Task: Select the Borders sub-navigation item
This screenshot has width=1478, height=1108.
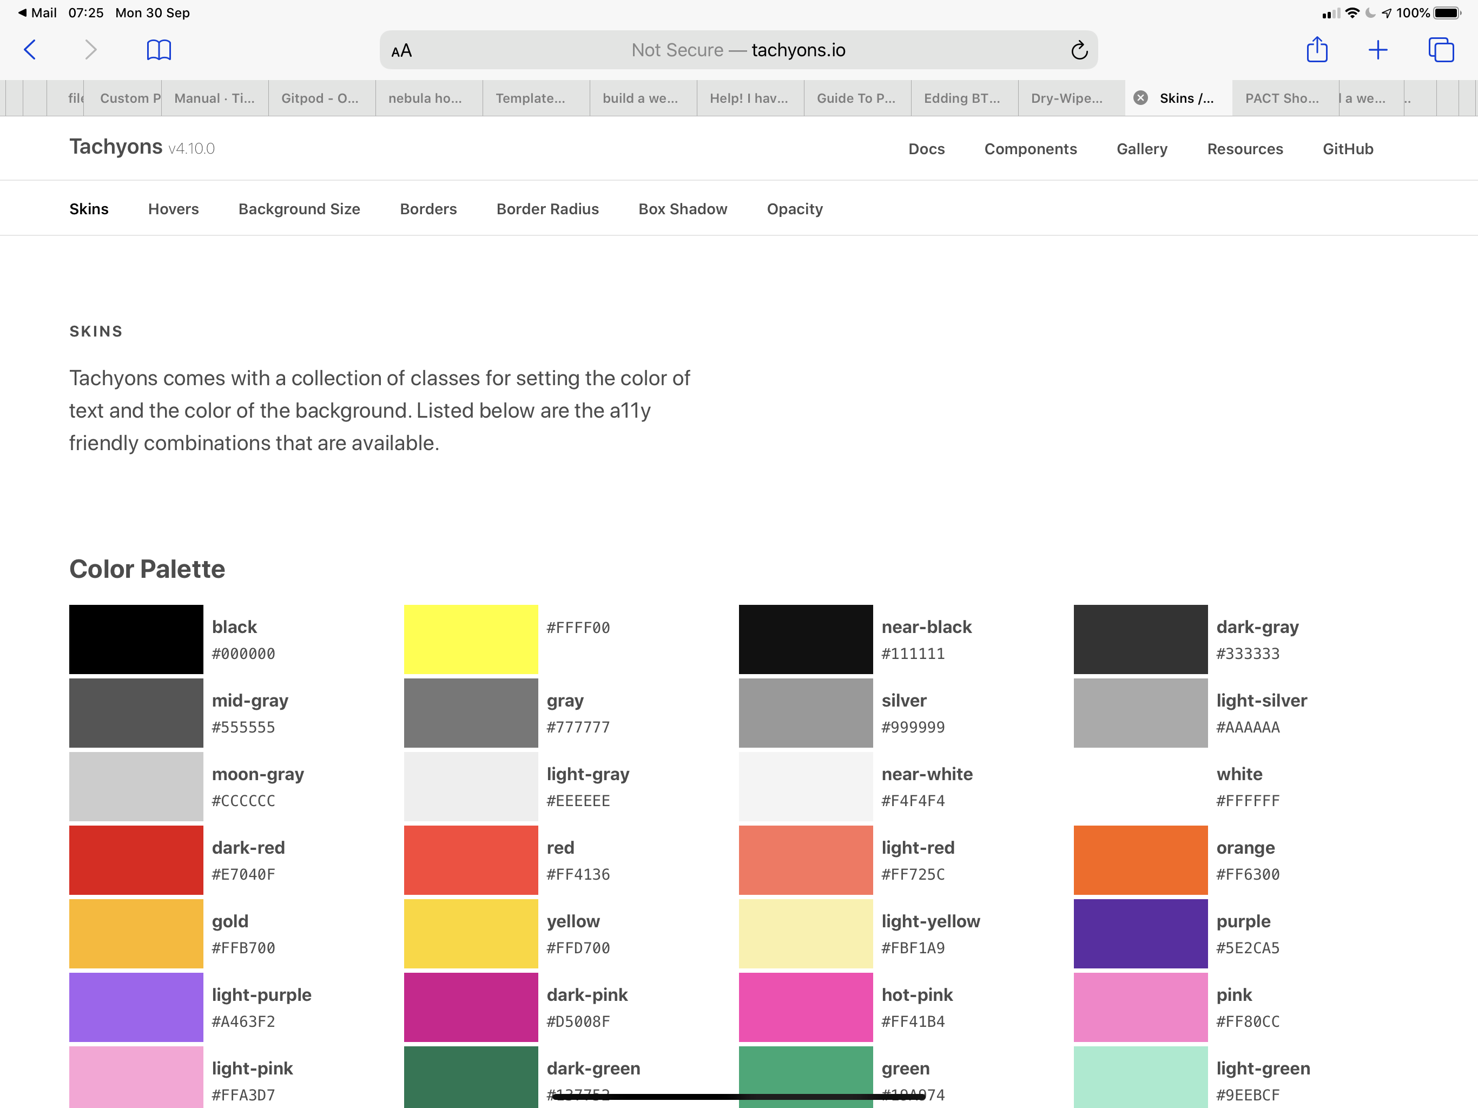Action: click(428, 209)
